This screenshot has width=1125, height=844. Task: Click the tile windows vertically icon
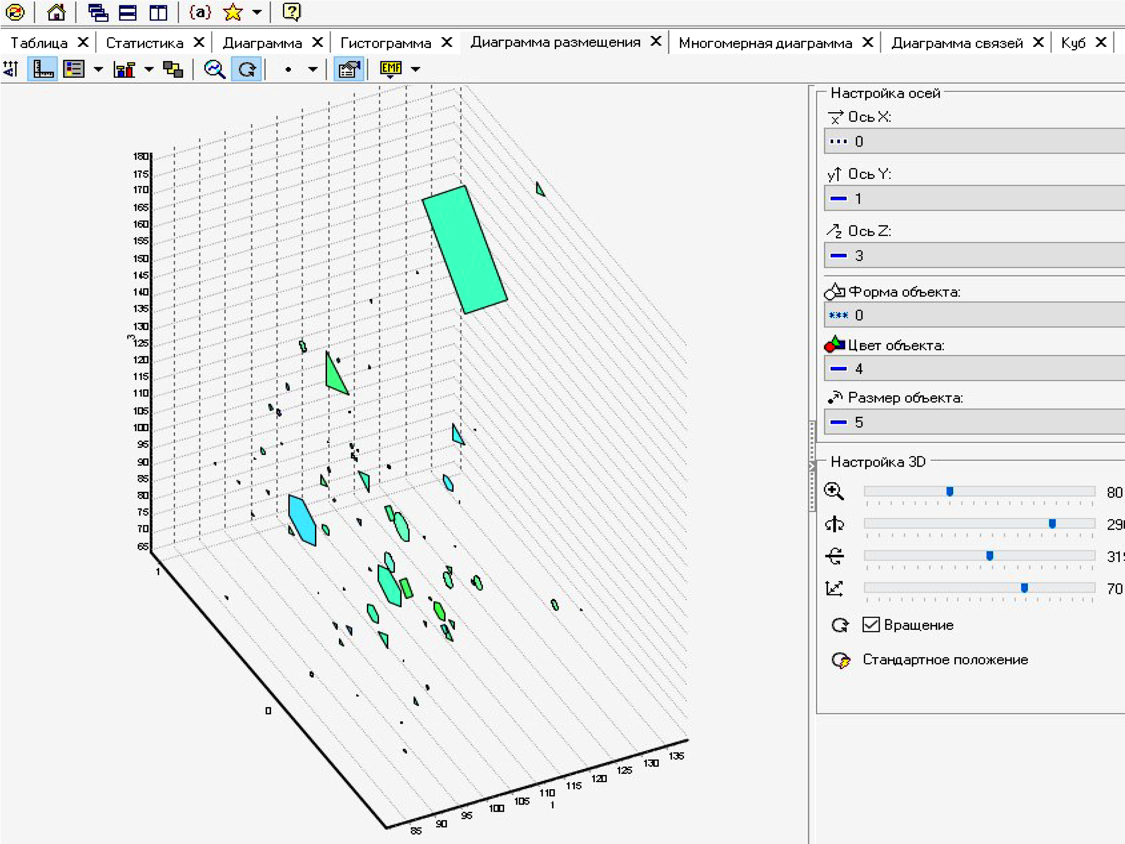click(x=158, y=12)
